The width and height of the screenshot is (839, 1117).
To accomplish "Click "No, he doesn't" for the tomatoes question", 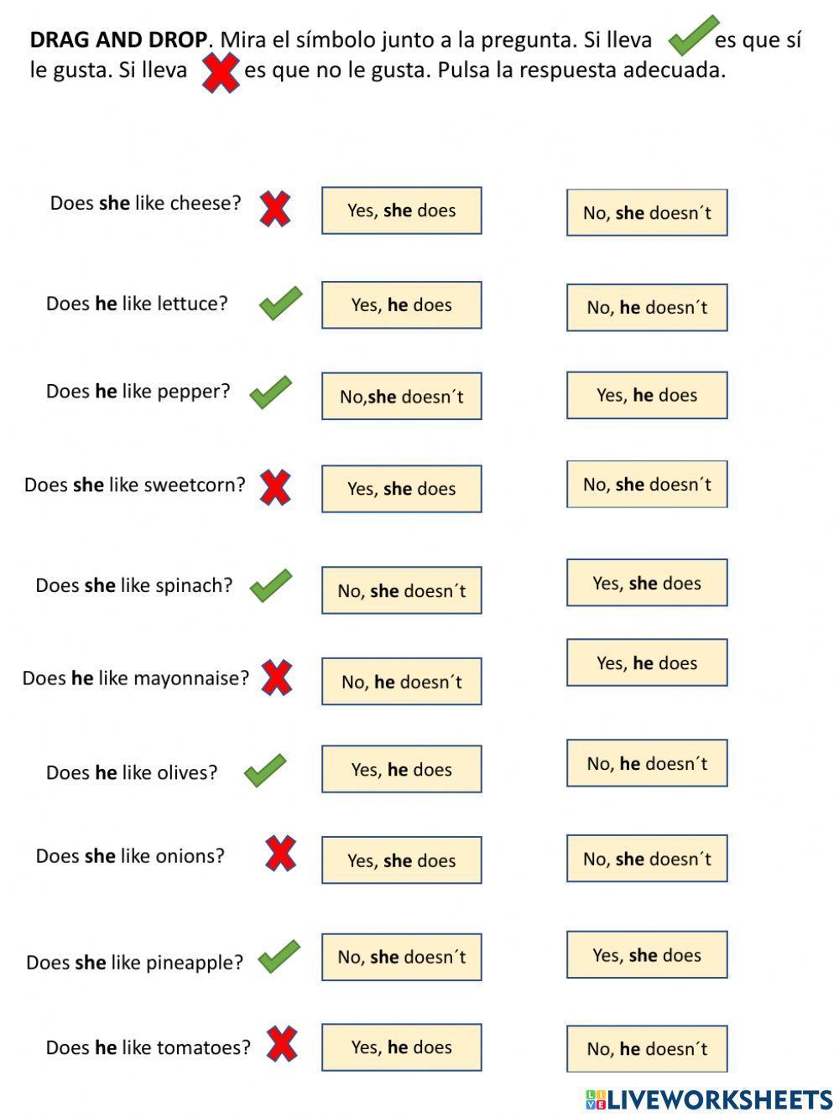I will pos(646,1049).
